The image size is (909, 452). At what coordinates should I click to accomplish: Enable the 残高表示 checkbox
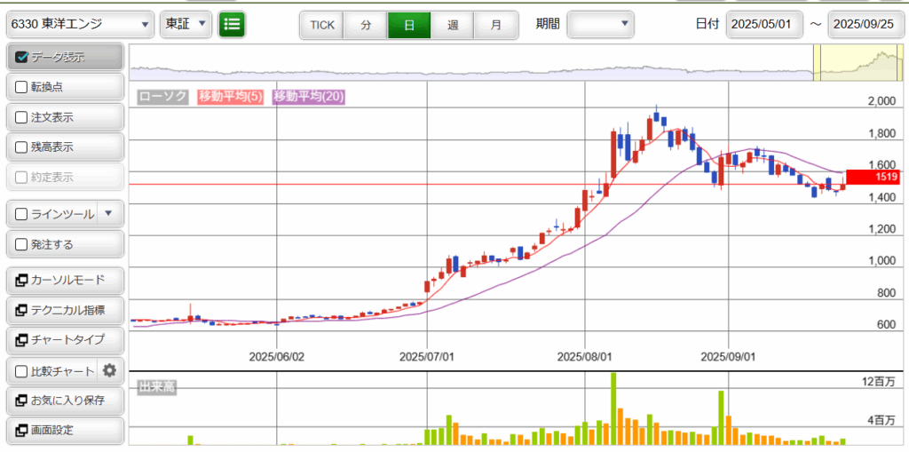click(x=23, y=147)
